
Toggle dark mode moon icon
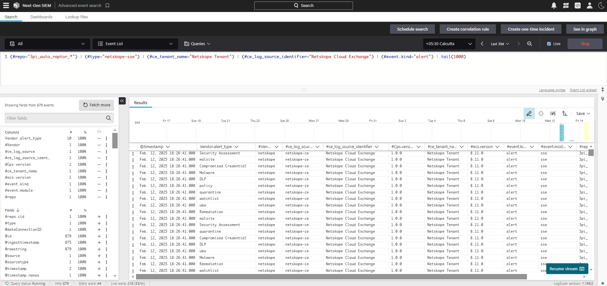click(x=601, y=5)
